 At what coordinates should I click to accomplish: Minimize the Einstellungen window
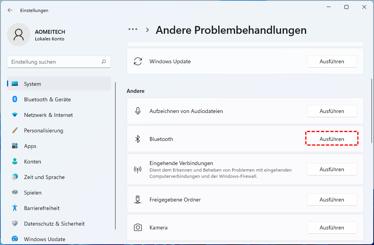pyautogui.click(x=329, y=7)
